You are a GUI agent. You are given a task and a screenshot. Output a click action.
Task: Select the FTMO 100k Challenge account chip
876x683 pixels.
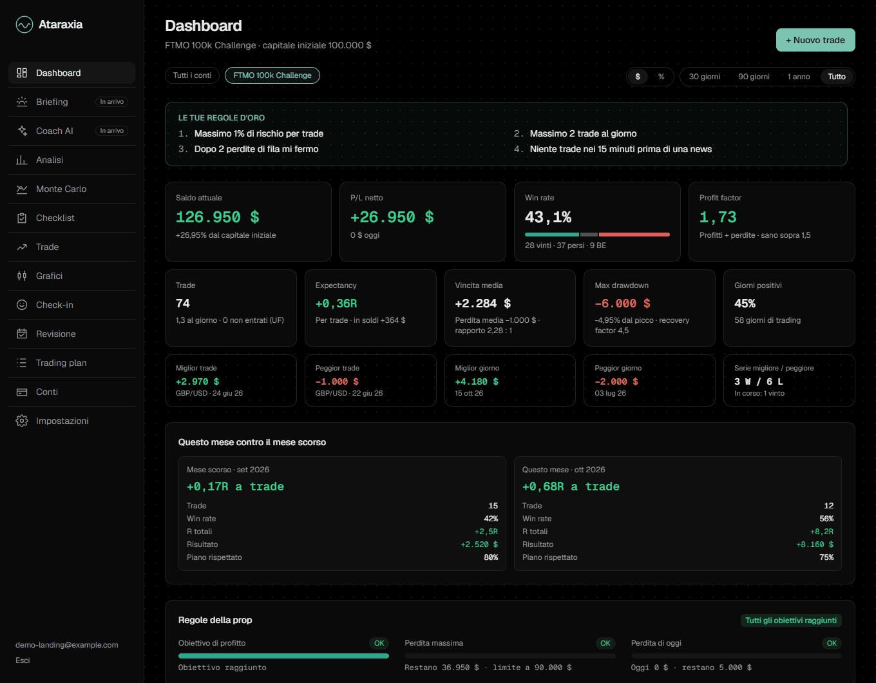tap(272, 75)
